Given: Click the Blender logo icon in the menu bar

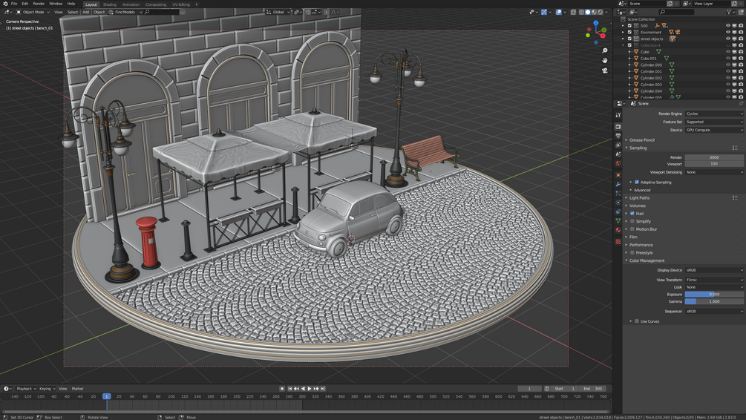Looking at the screenshot, I should (x=4, y=4).
